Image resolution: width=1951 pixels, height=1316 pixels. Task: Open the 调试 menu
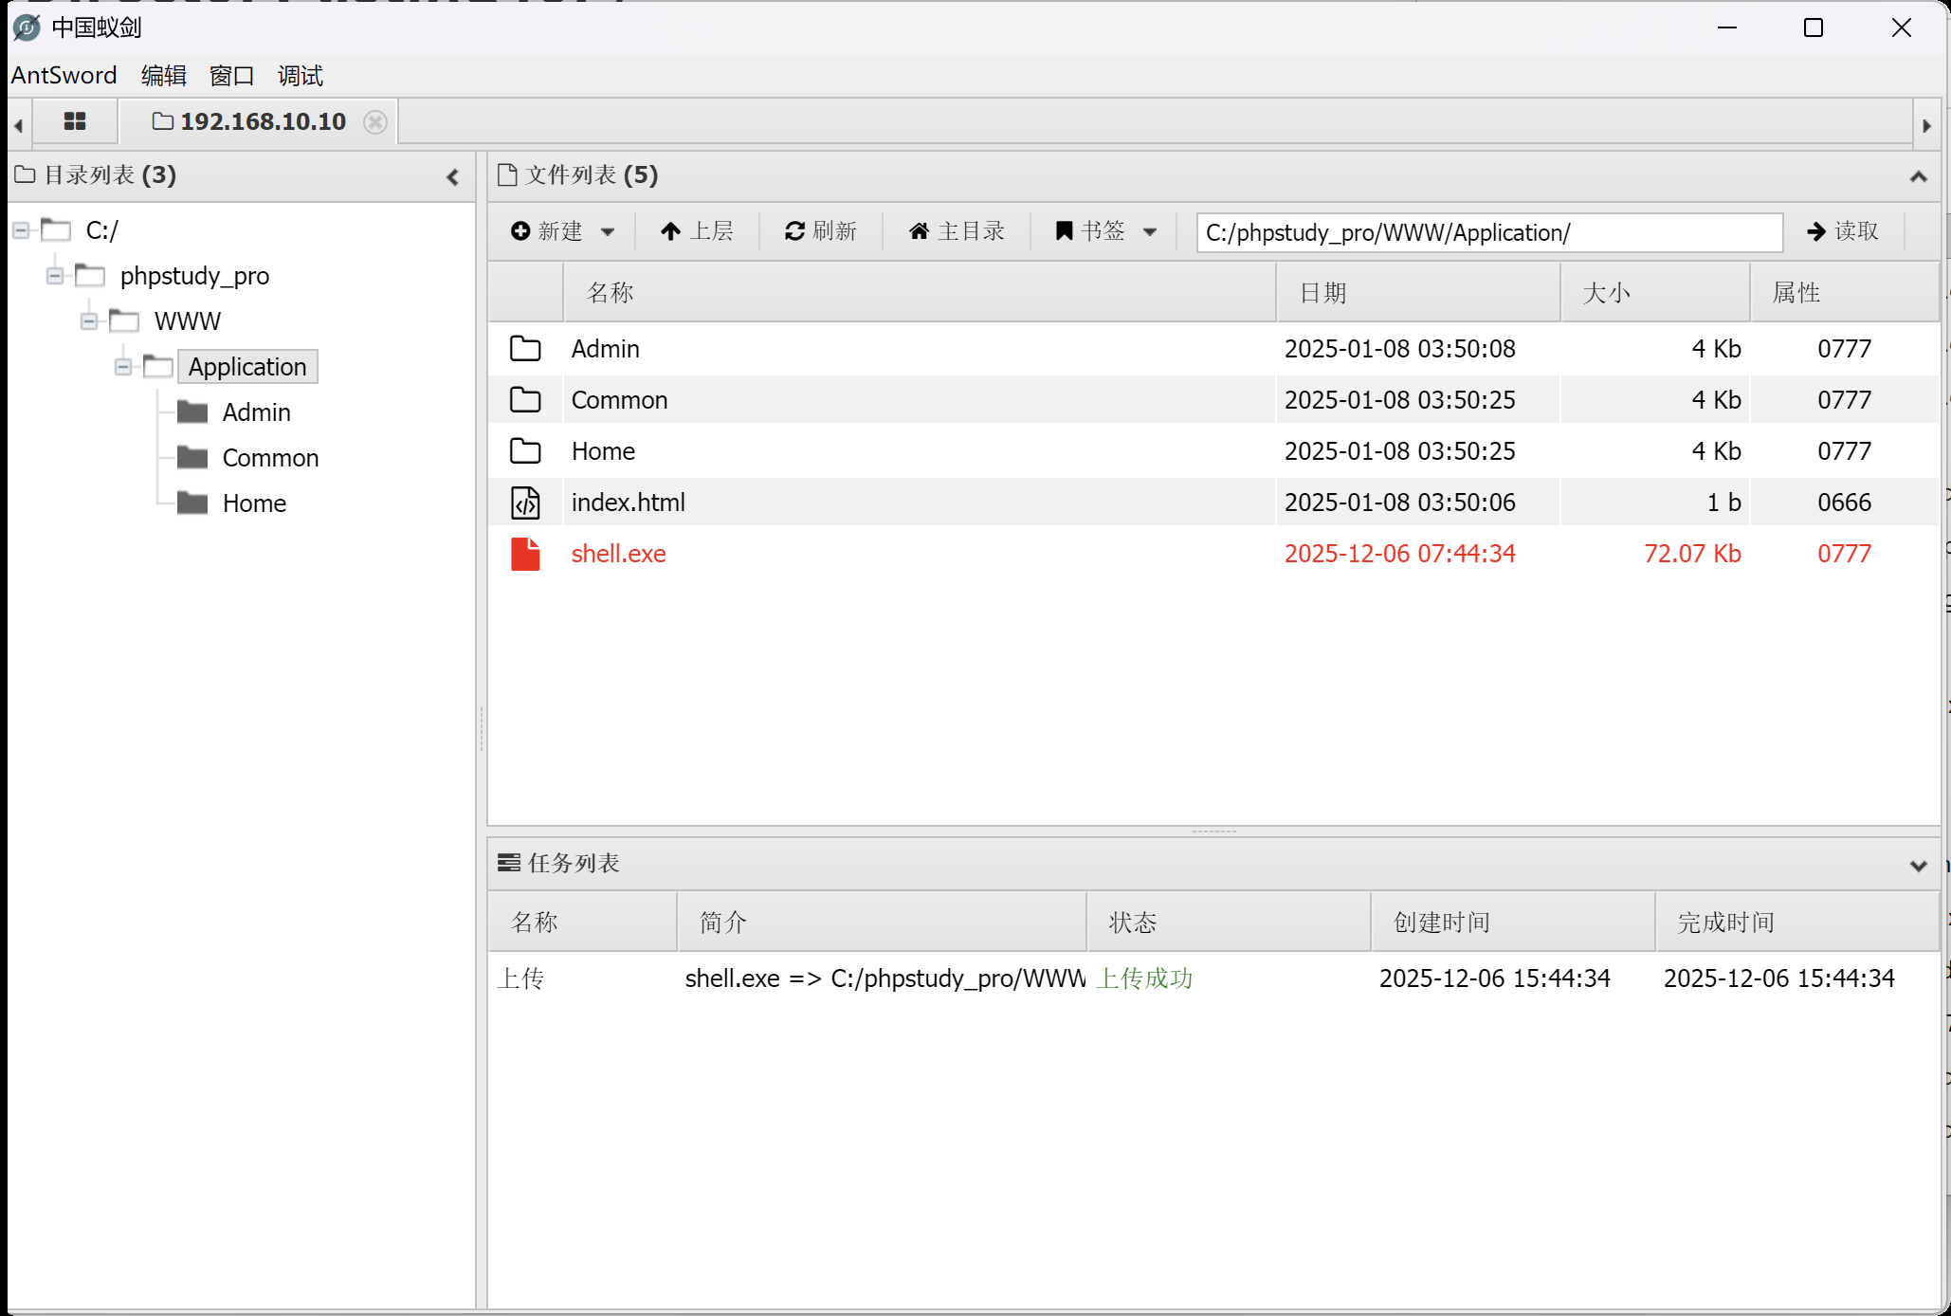[300, 76]
